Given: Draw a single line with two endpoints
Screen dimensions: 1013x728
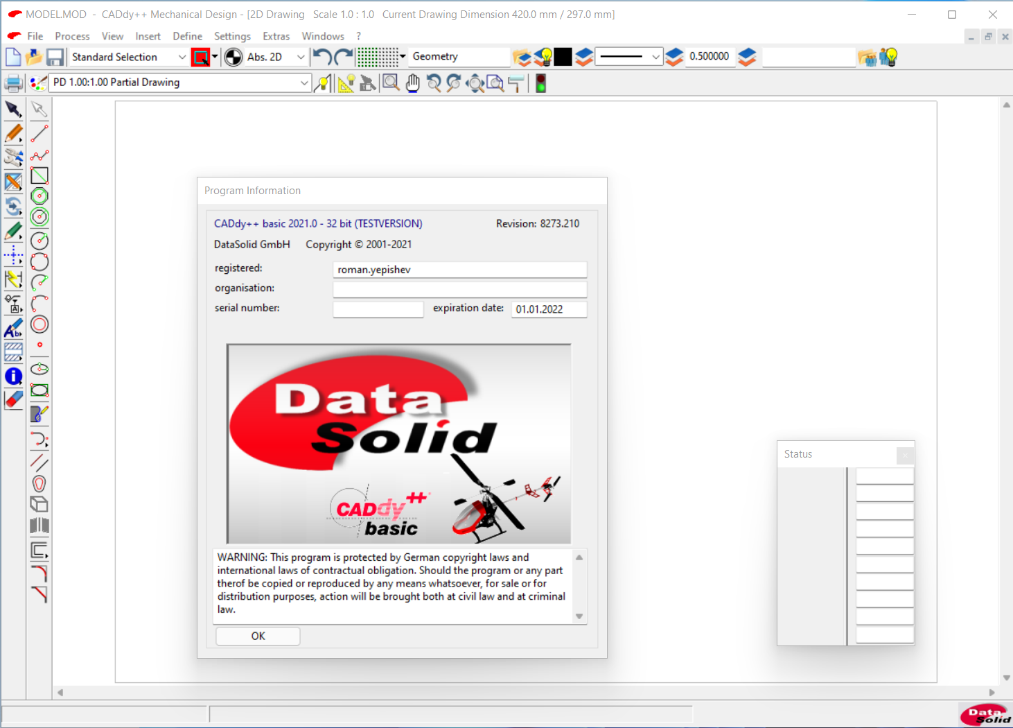Looking at the screenshot, I should [x=39, y=133].
